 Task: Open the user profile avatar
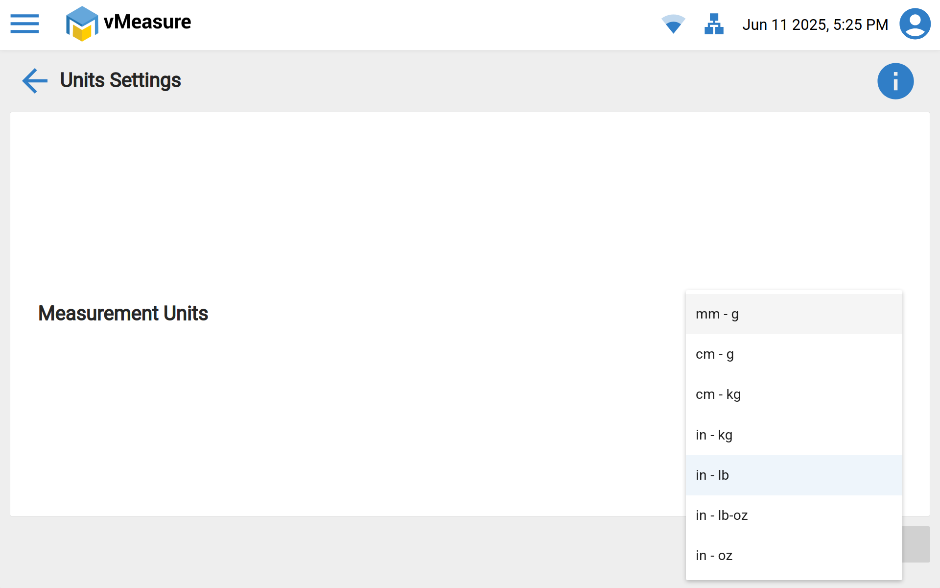915,24
